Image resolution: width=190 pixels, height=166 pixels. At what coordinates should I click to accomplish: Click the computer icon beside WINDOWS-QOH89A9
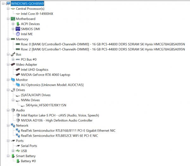coord(8,3)
